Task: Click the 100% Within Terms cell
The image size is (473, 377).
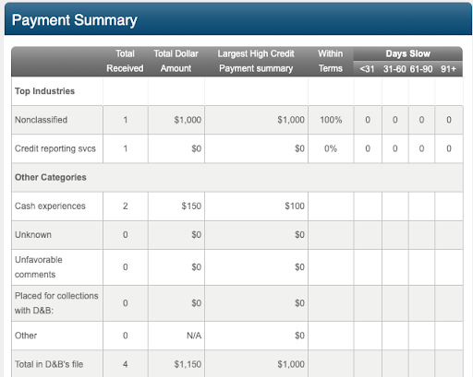Action: (x=331, y=120)
